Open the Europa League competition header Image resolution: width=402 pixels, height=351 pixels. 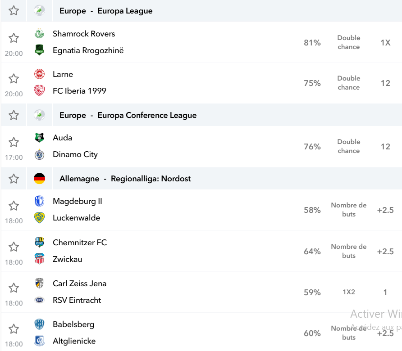point(106,11)
